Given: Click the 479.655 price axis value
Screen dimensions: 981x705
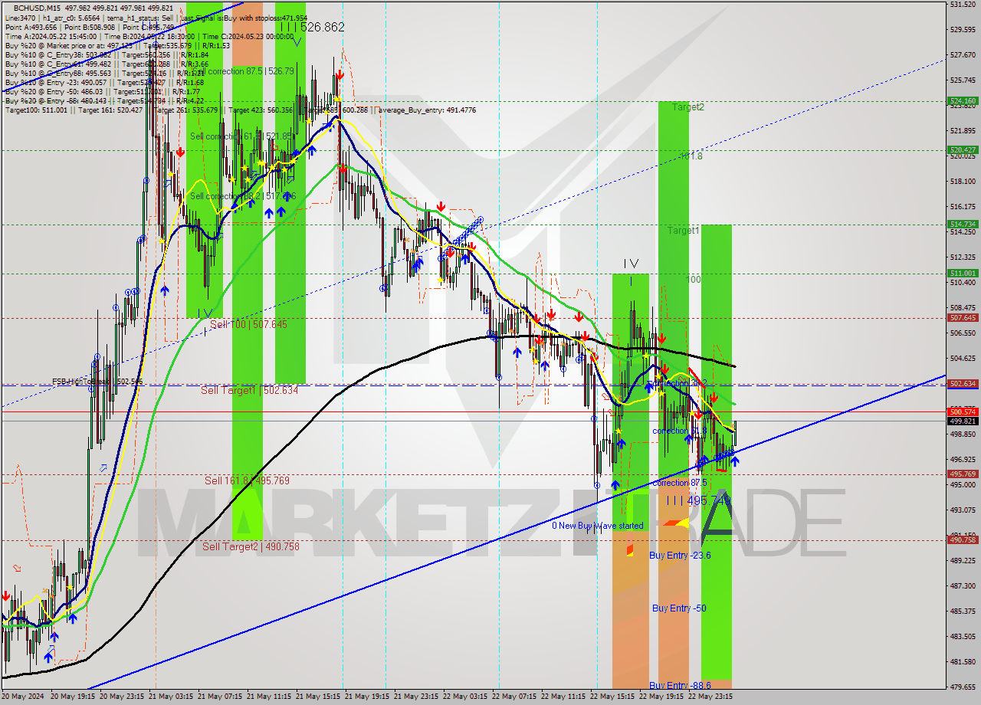Looking at the screenshot, I should point(963,687).
